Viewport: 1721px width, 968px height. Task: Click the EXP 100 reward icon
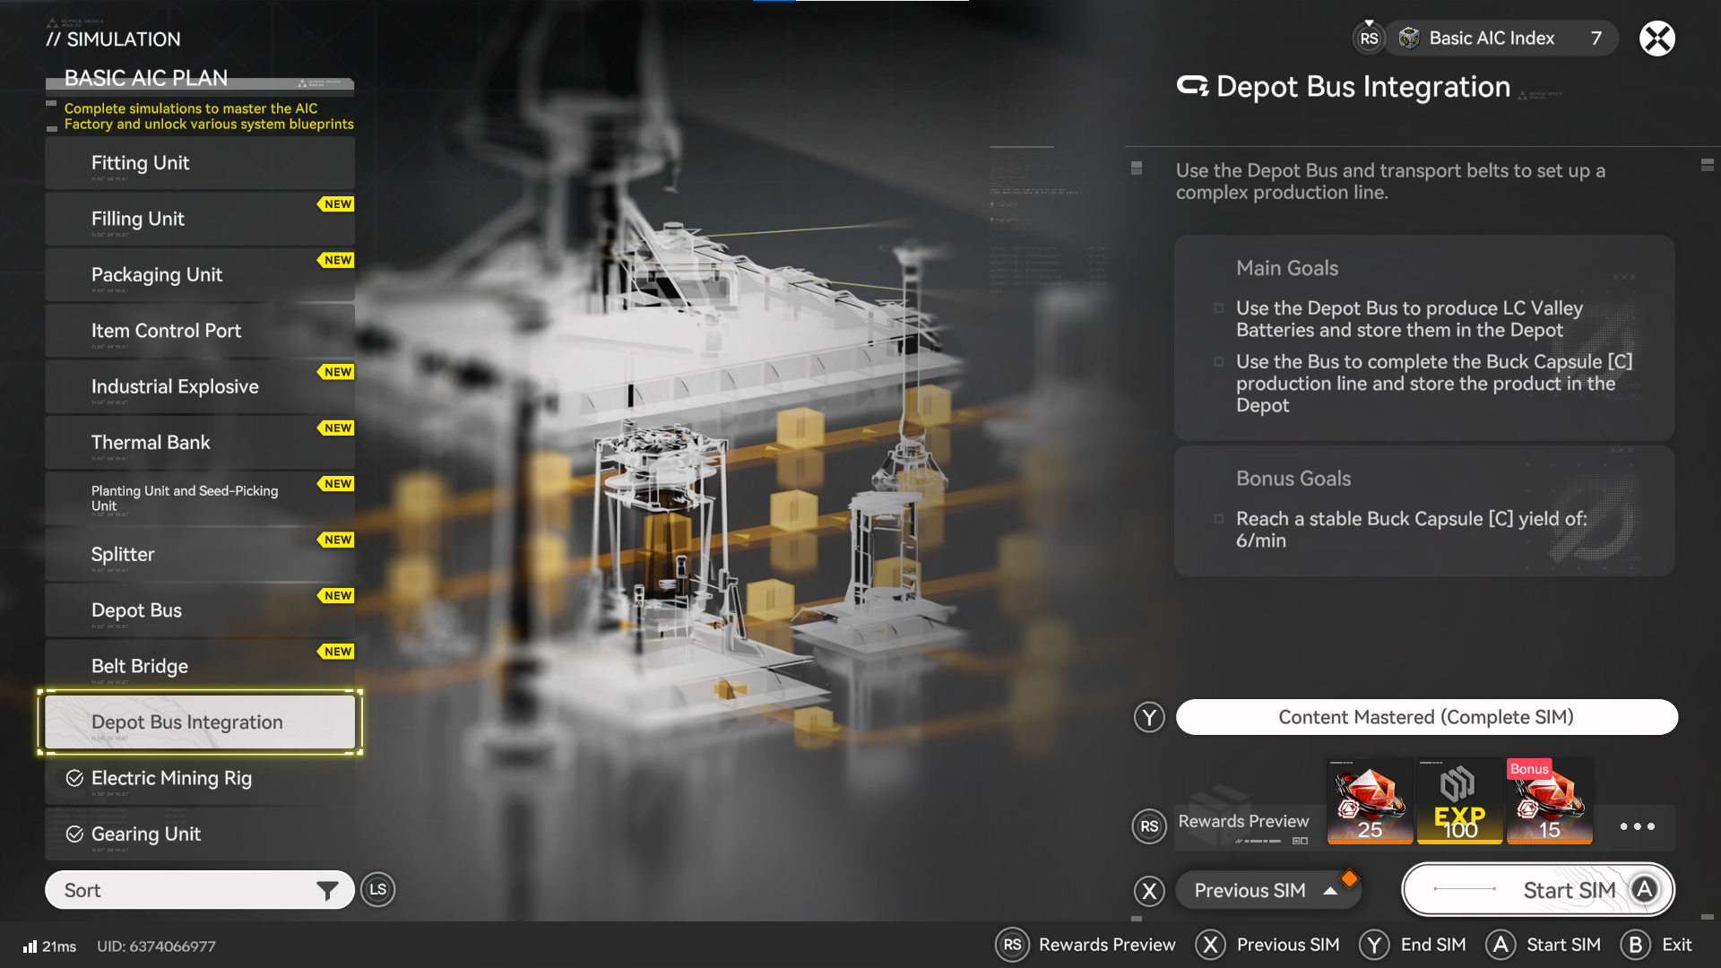pos(1459,800)
